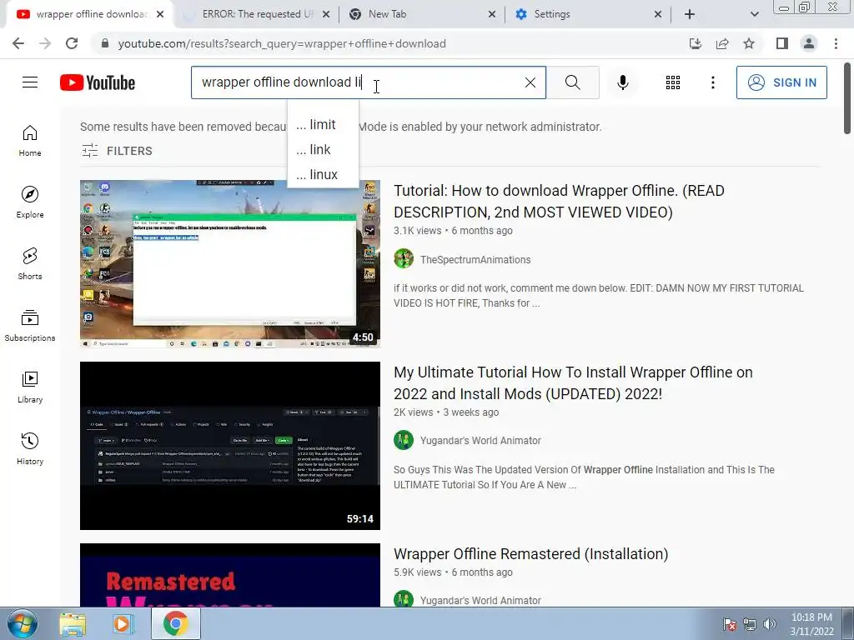
Task: Open the Remastered video thumbnail
Action: click(230, 575)
